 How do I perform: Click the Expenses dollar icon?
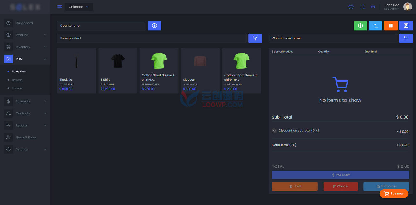pos(9,101)
